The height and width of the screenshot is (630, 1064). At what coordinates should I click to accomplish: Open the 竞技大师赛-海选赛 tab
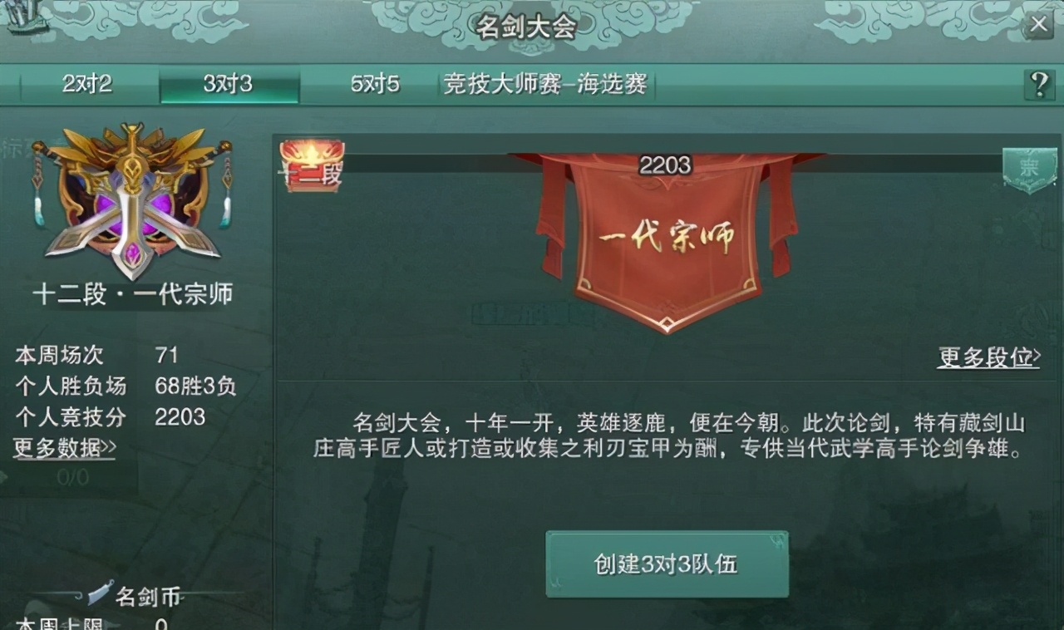pyautogui.click(x=545, y=84)
